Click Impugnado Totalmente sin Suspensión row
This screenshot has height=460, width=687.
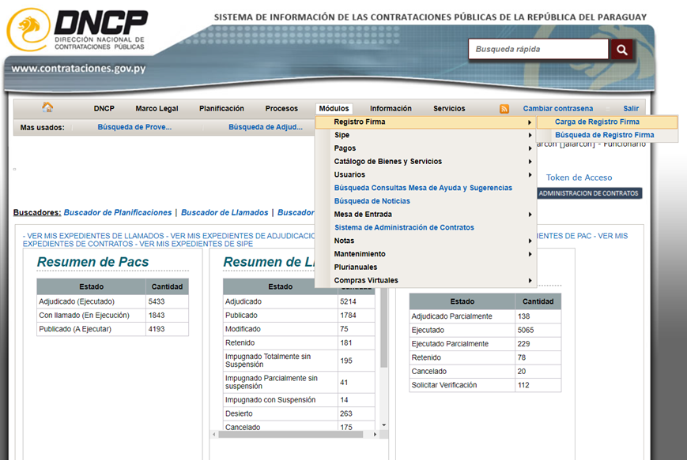[299, 361]
